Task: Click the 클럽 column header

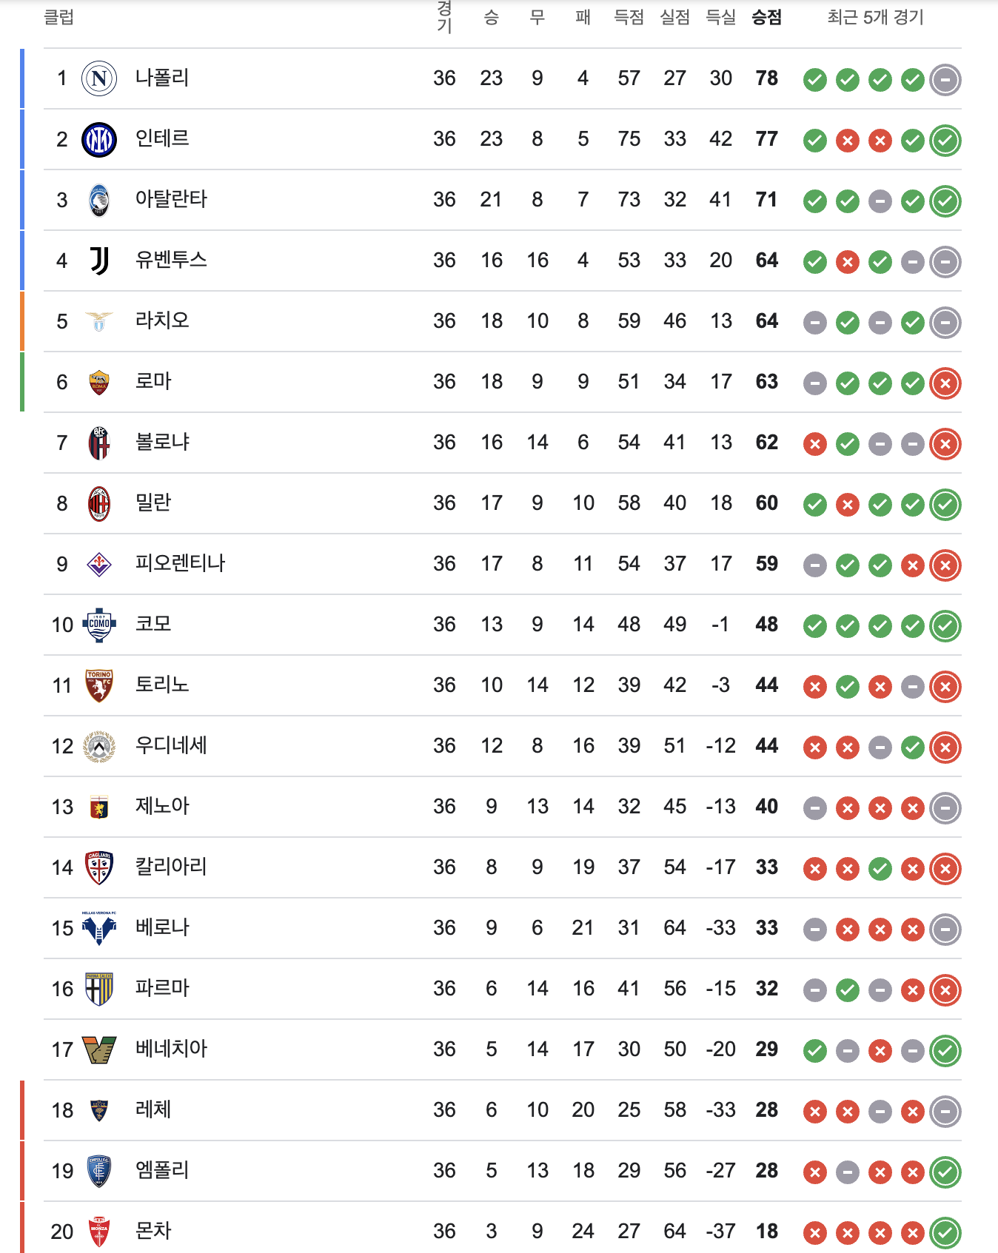Action: pyautogui.click(x=59, y=17)
